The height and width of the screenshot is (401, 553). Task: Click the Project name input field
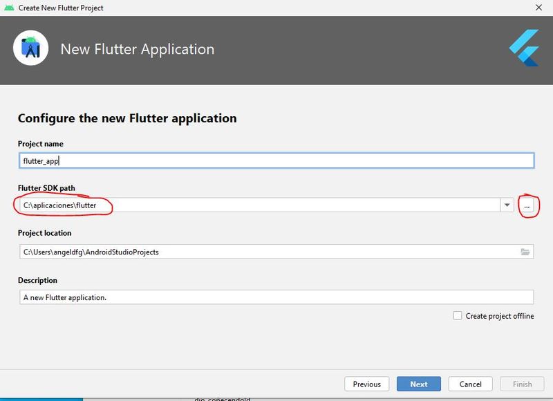point(276,161)
